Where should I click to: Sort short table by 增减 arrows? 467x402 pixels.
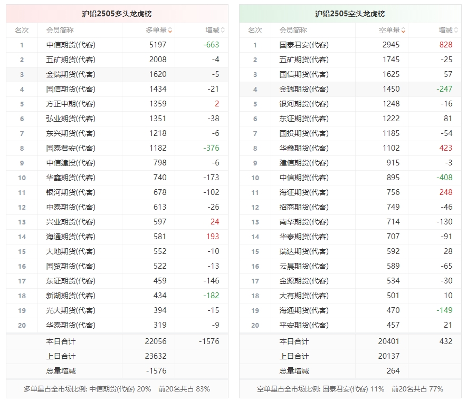[456, 31]
